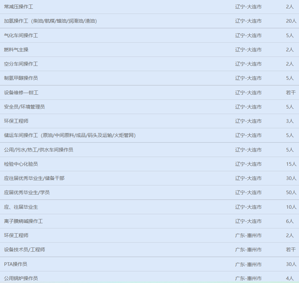The image size is (299, 283).
Task: Click the 应届优秀毕业生/学员 job link
Action: pos(27,193)
